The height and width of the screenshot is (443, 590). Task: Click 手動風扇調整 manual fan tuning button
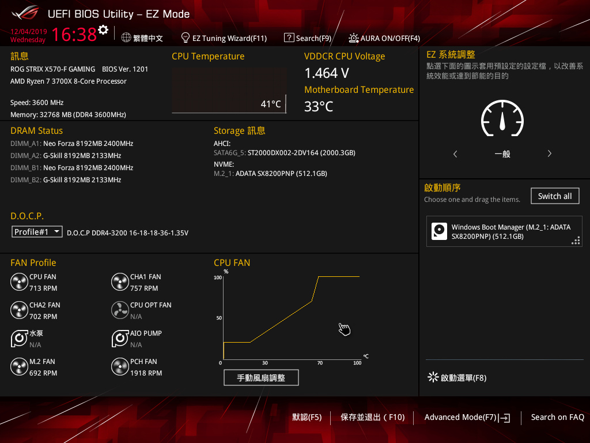261,377
